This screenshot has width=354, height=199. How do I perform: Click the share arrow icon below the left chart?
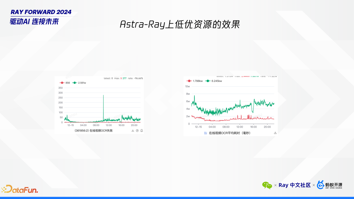[x=137, y=130]
